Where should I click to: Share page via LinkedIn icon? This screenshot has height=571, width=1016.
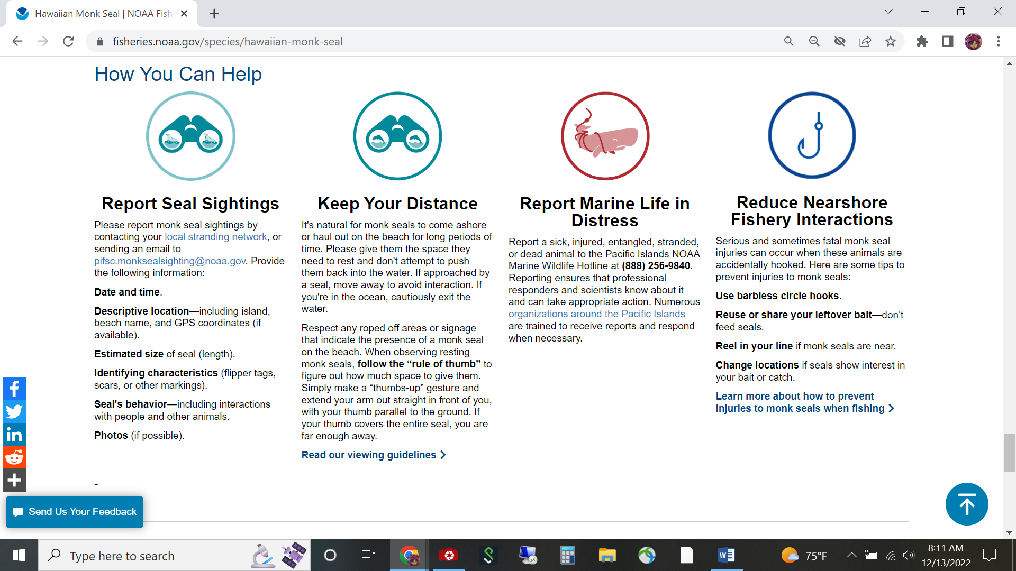[14, 435]
